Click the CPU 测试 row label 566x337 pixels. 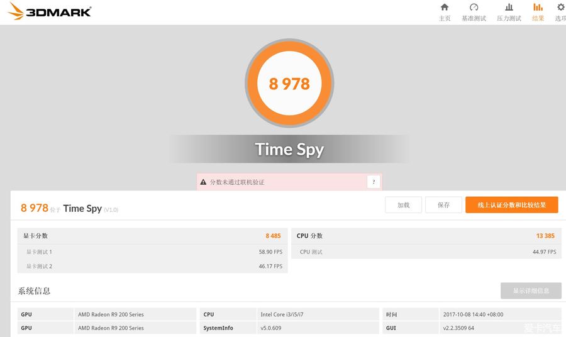(x=311, y=252)
